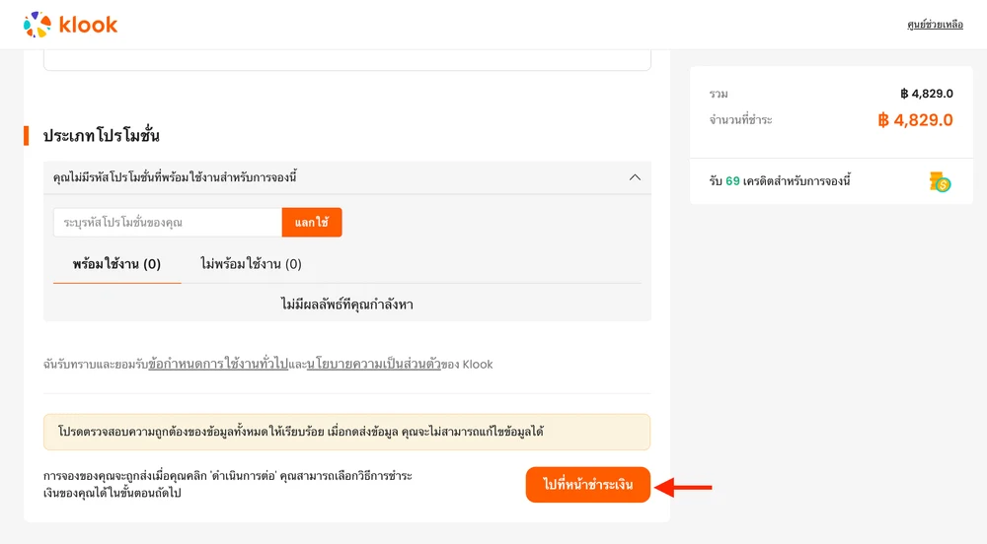Click the black ฿ 4,829.0 total value
This screenshot has height=544, width=987.
point(927,94)
